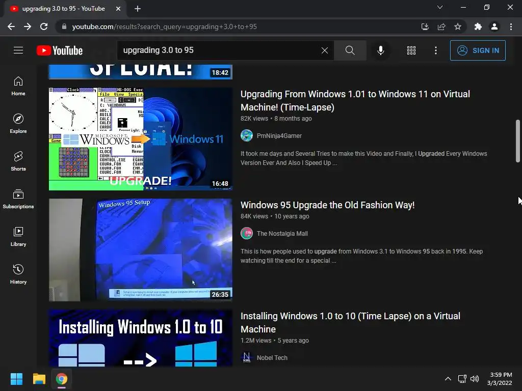
Task: Open the Windows Start menu
Action: tap(16, 379)
